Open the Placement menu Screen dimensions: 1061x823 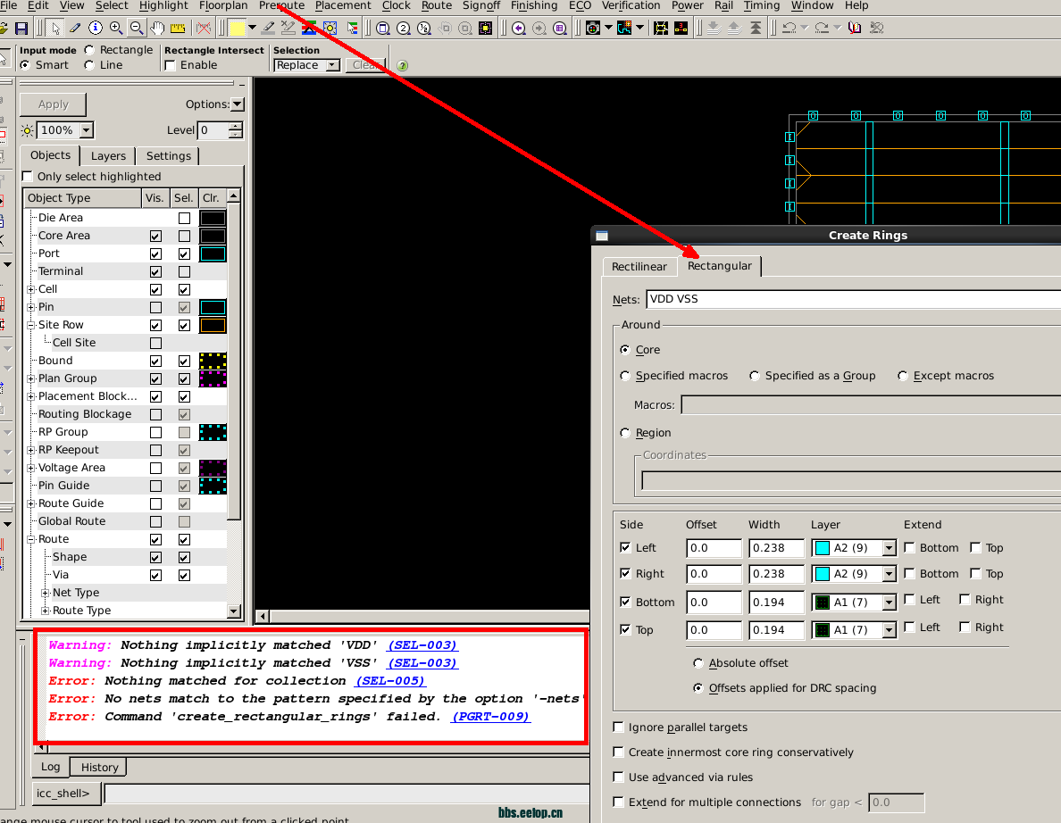pyautogui.click(x=343, y=5)
